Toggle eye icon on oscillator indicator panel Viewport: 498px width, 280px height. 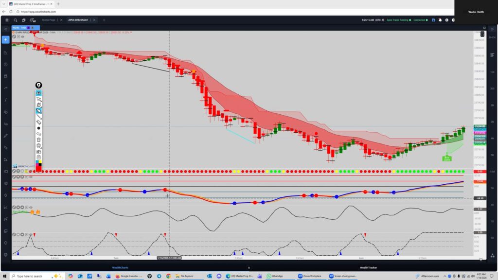point(31,177)
